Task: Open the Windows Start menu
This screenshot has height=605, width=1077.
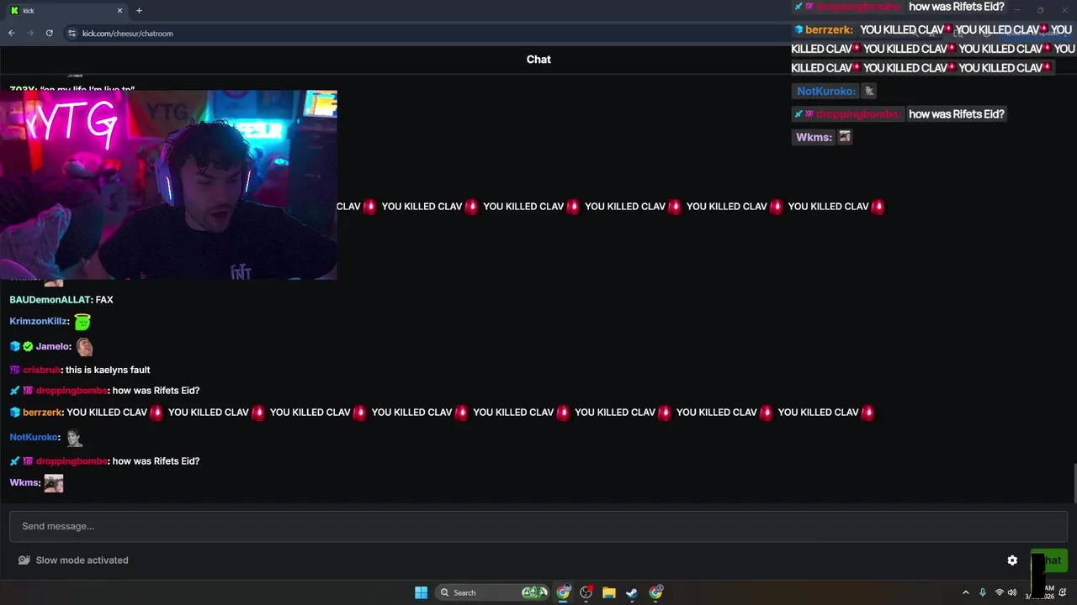Action: click(421, 592)
